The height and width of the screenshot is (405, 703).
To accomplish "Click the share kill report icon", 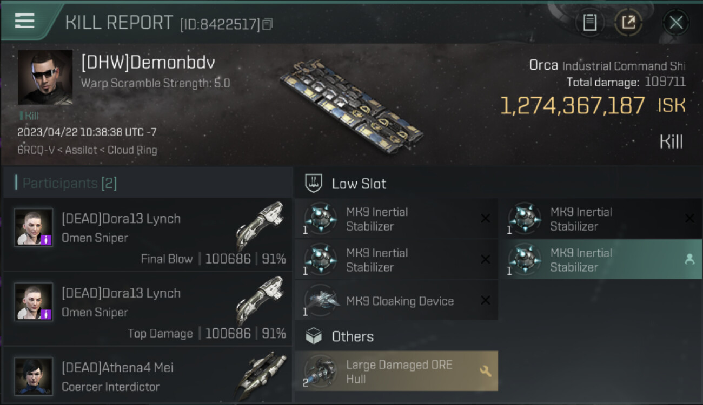I will click(628, 22).
